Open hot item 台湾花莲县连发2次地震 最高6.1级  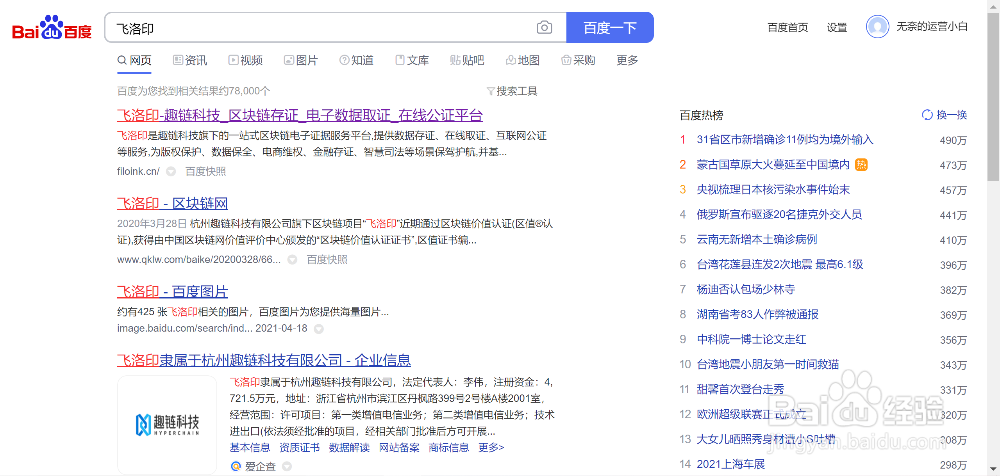pos(780,265)
